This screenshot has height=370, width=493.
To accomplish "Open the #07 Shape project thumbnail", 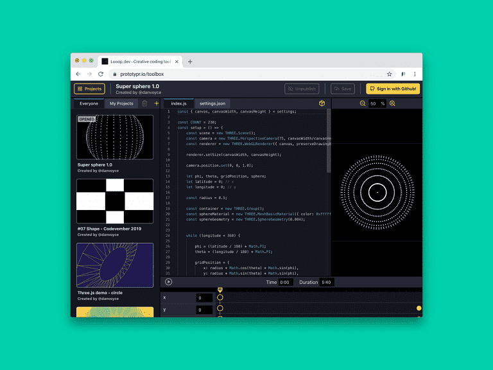I will click(x=115, y=201).
